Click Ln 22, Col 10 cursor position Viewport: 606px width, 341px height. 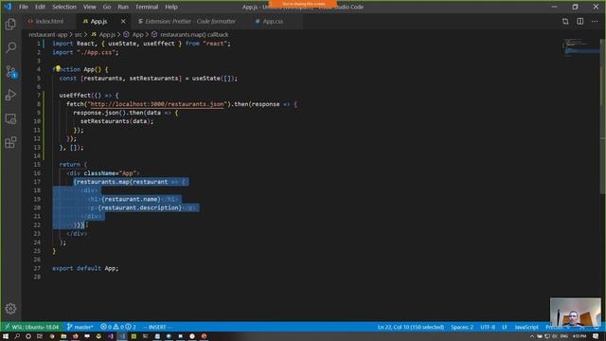click(x=410, y=327)
